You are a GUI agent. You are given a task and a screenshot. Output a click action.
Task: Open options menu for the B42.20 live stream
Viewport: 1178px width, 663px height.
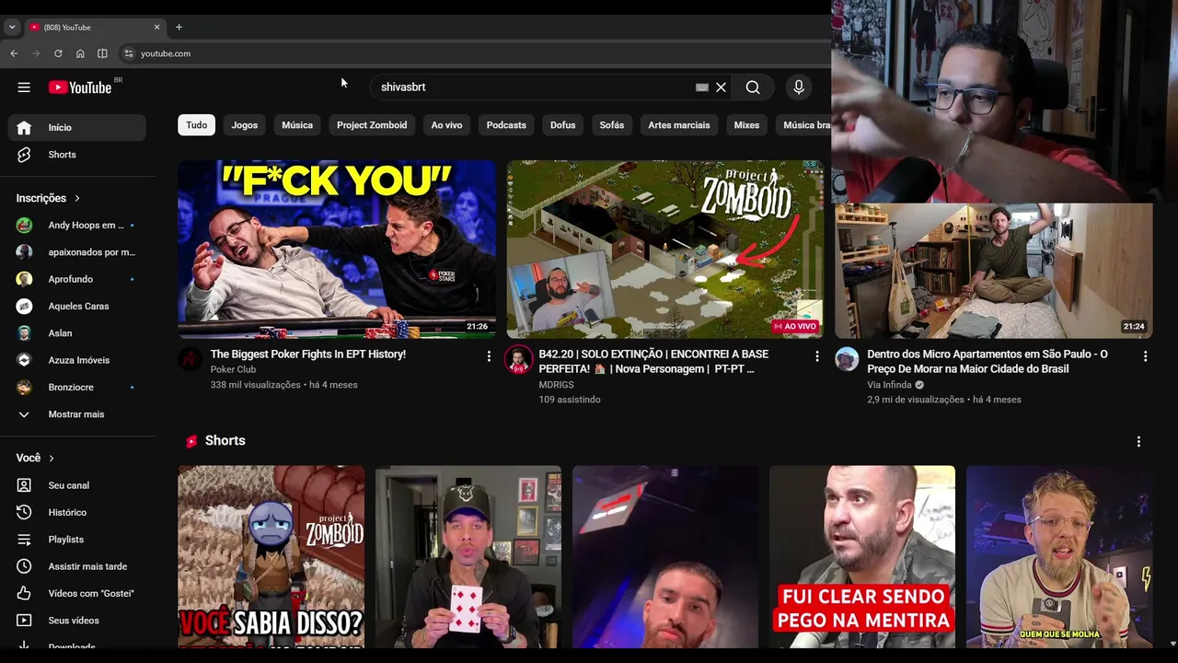(817, 356)
